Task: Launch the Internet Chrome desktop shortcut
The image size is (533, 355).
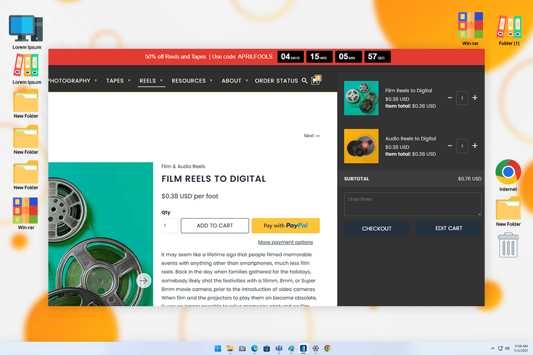Action: [x=508, y=175]
